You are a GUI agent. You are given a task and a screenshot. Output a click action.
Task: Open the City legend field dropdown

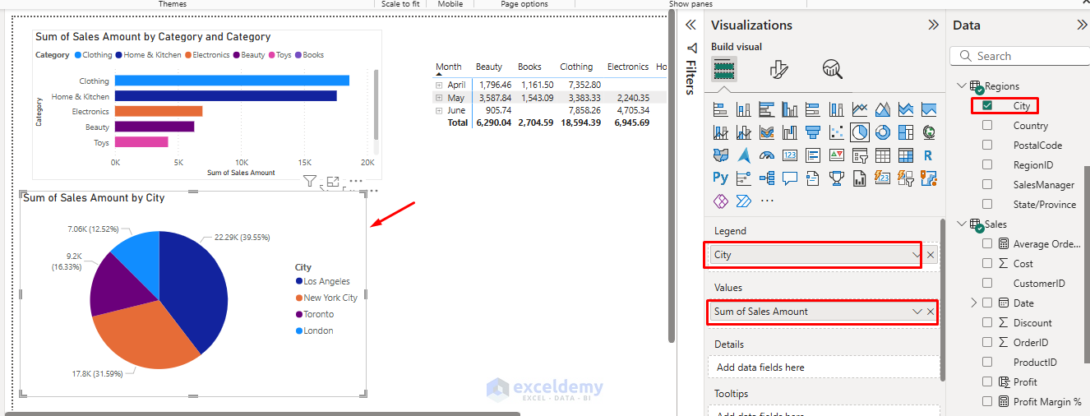[917, 255]
